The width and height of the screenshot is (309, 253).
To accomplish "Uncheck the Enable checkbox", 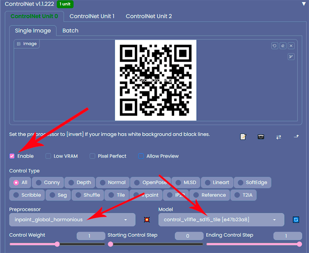I will pos(12,156).
